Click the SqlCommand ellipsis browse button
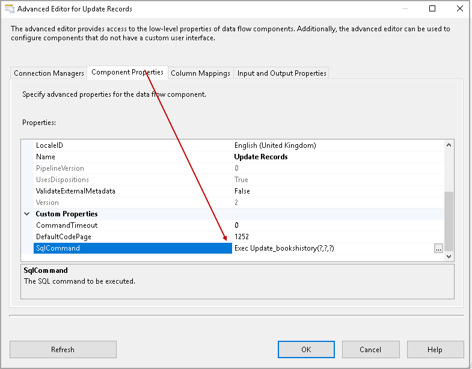Viewport: 472px width, 369px height. [438, 248]
